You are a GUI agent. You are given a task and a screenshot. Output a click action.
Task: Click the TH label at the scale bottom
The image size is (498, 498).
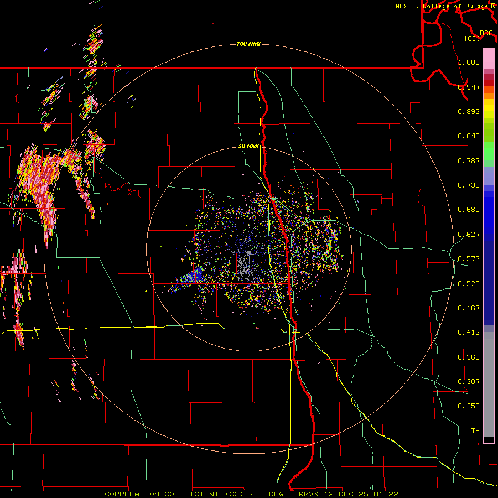pyautogui.click(x=475, y=431)
